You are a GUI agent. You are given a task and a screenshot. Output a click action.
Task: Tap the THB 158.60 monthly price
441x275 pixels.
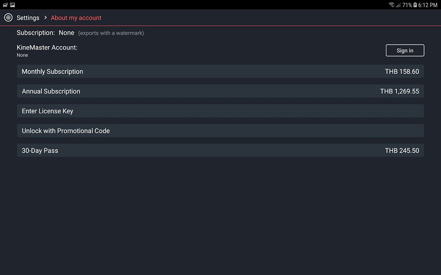(402, 71)
